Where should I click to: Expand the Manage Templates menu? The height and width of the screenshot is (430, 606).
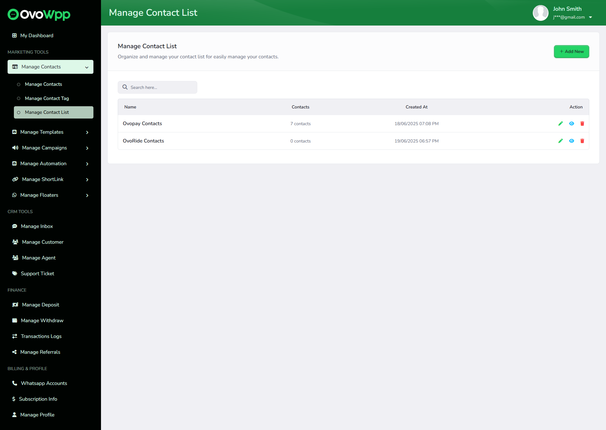[x=87, y=132]
